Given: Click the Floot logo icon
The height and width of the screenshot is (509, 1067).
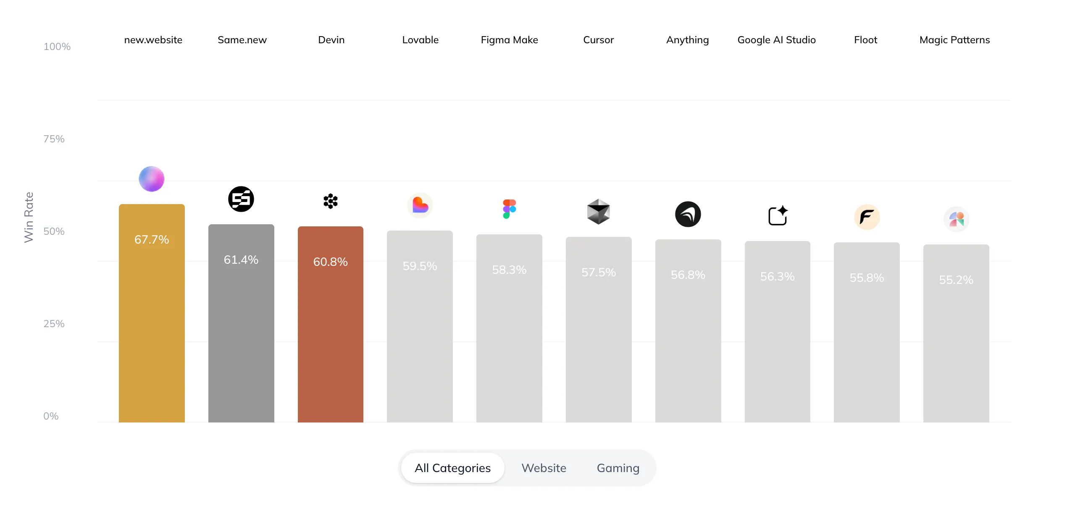Looking at the screenshot, I should [x=866, y=217].
